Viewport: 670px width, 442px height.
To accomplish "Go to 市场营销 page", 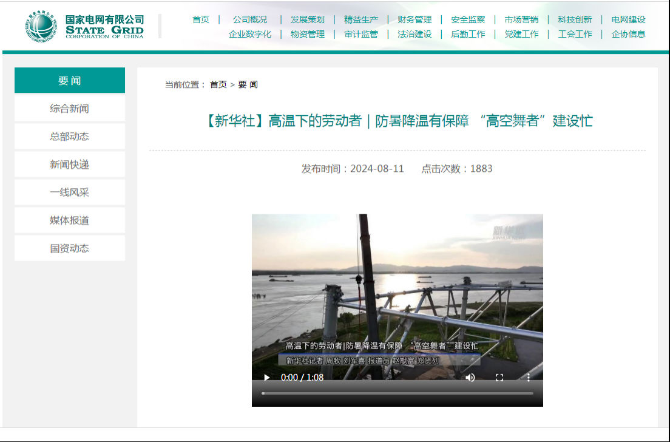I will [521, 19].
